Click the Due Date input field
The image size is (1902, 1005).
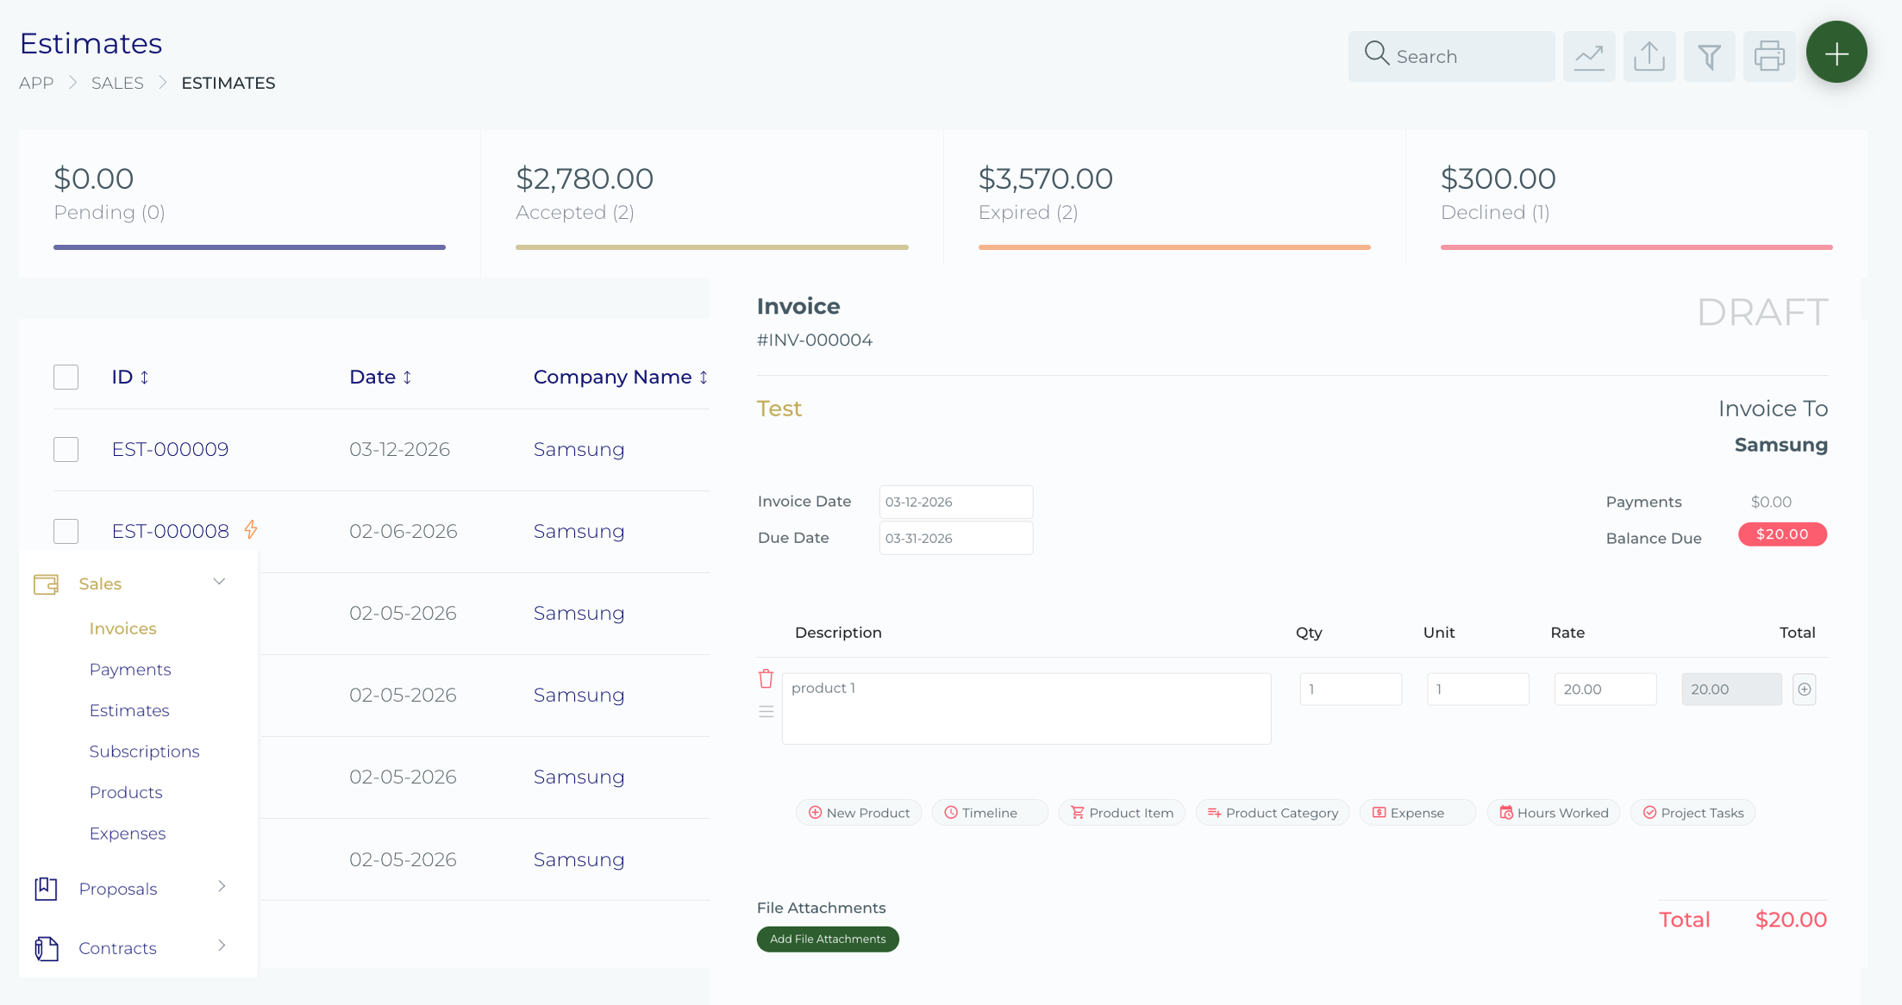[955, 538]
